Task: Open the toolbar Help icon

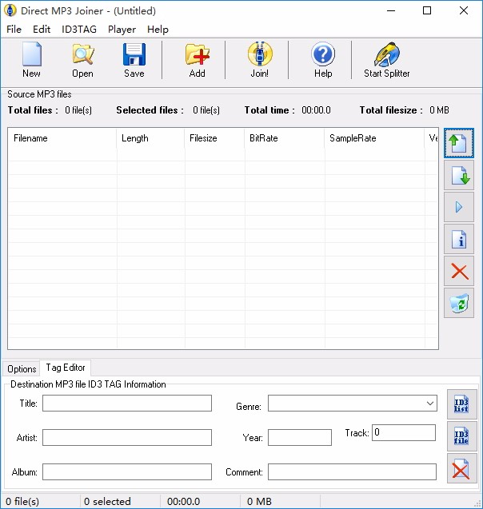Action: pyautogui.click(x=323, y=60)
